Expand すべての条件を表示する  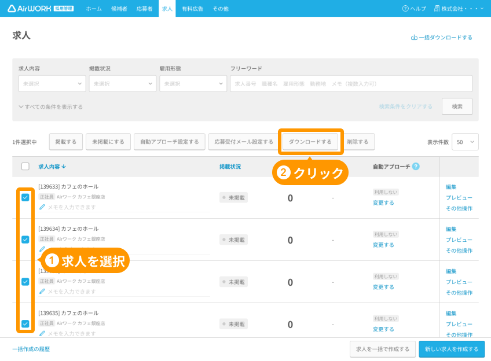pyautogui.click(x=51, y=106)
